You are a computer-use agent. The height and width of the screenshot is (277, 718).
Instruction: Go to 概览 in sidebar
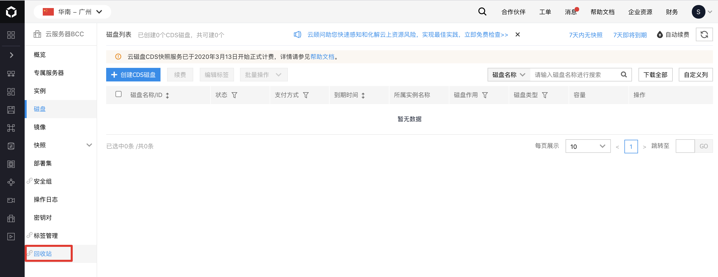coord(39,55)
